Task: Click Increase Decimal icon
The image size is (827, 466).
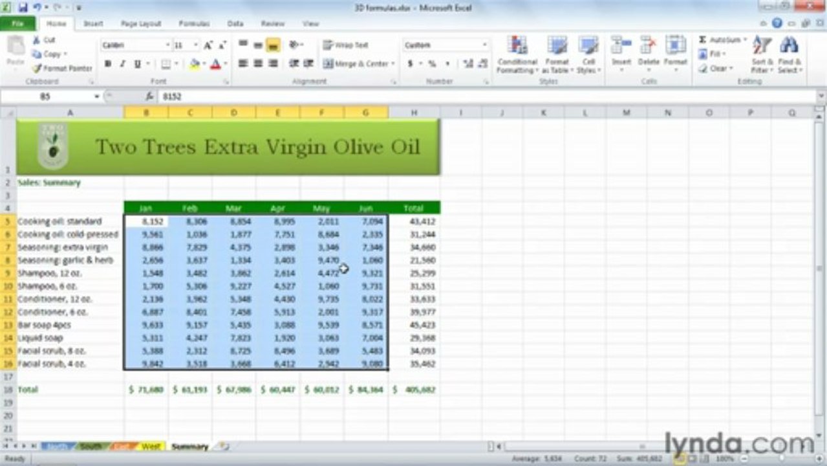Action: 467,64
